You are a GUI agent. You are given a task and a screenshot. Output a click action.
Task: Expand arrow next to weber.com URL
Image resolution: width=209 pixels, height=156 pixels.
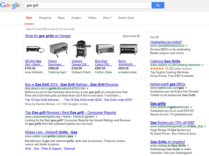75,136
